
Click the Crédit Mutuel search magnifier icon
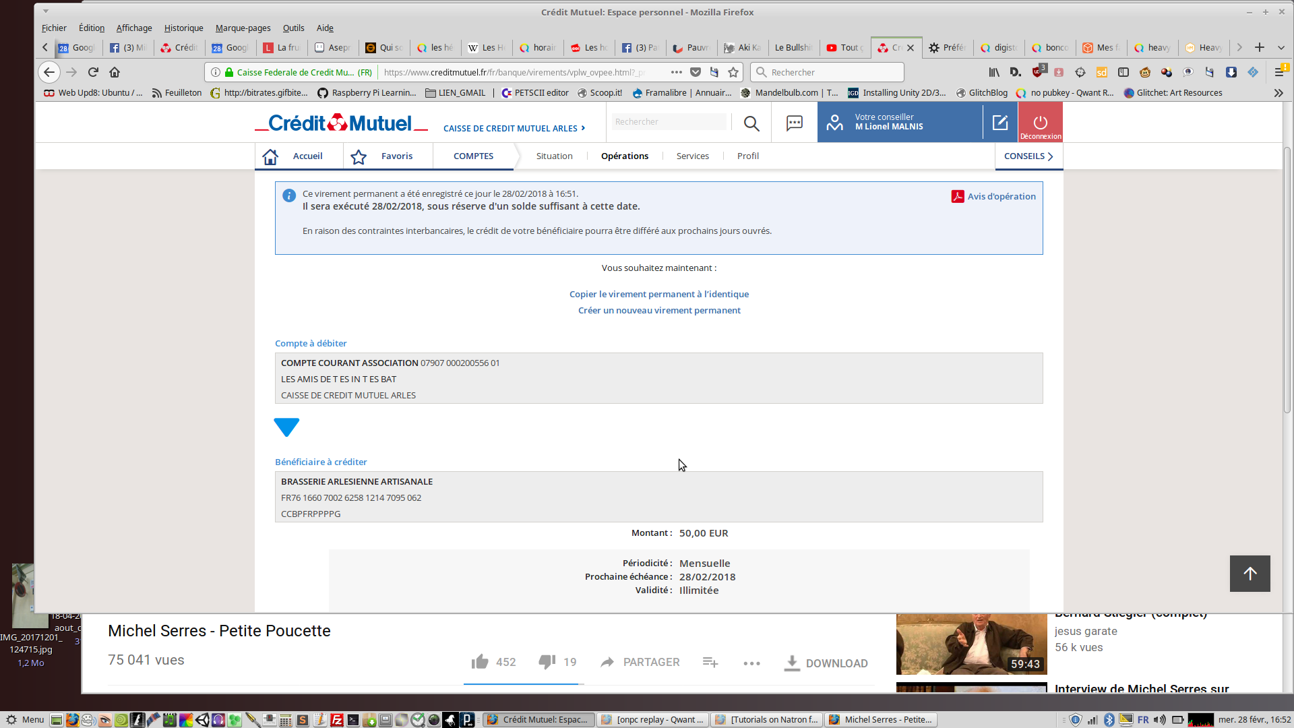(751, 123)
